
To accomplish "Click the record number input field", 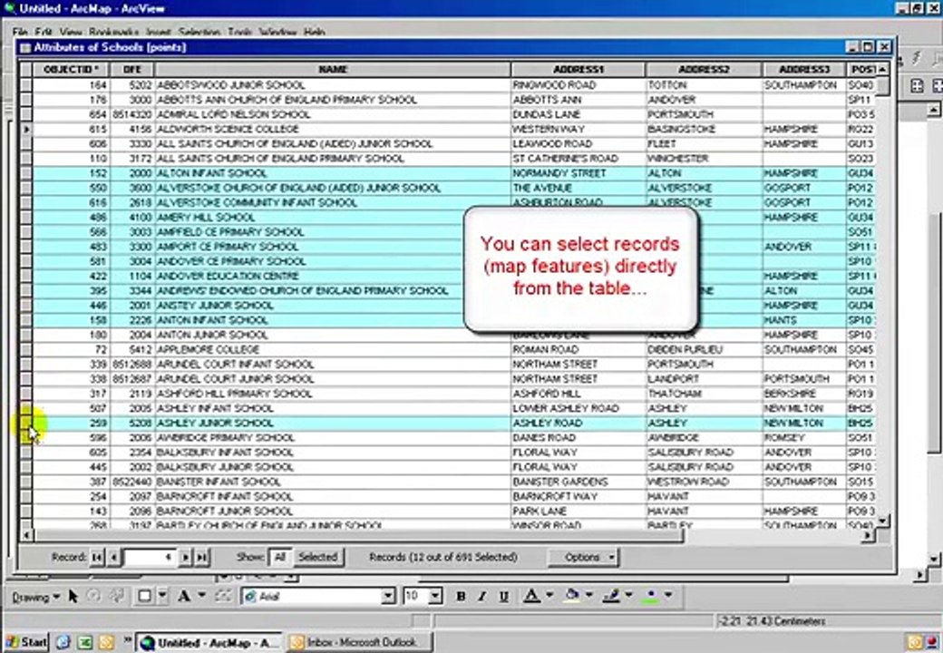I will point(150,558).
